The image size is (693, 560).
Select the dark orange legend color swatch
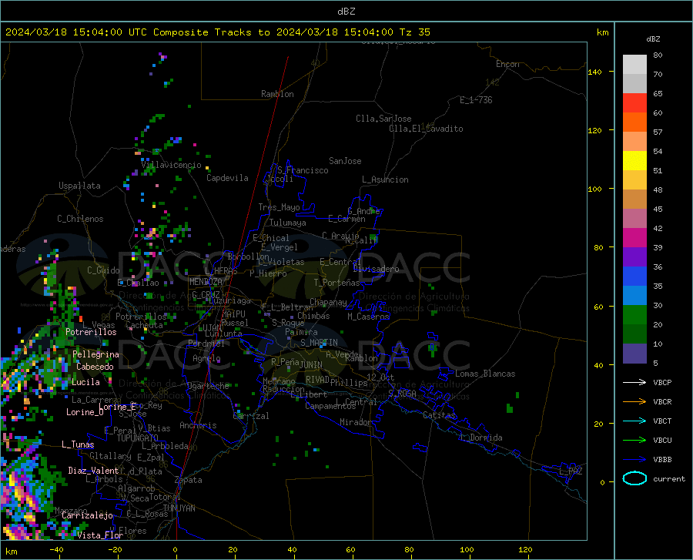point(634,122)
